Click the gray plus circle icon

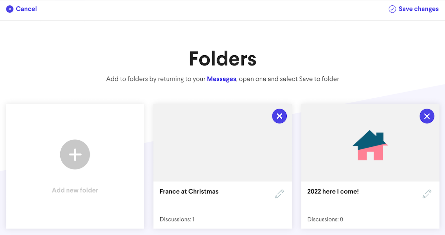tap(75, 155)
